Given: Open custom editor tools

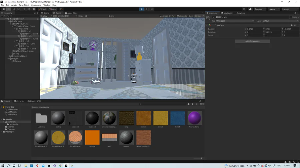Looking at the screenshot, I should [34, 9].
